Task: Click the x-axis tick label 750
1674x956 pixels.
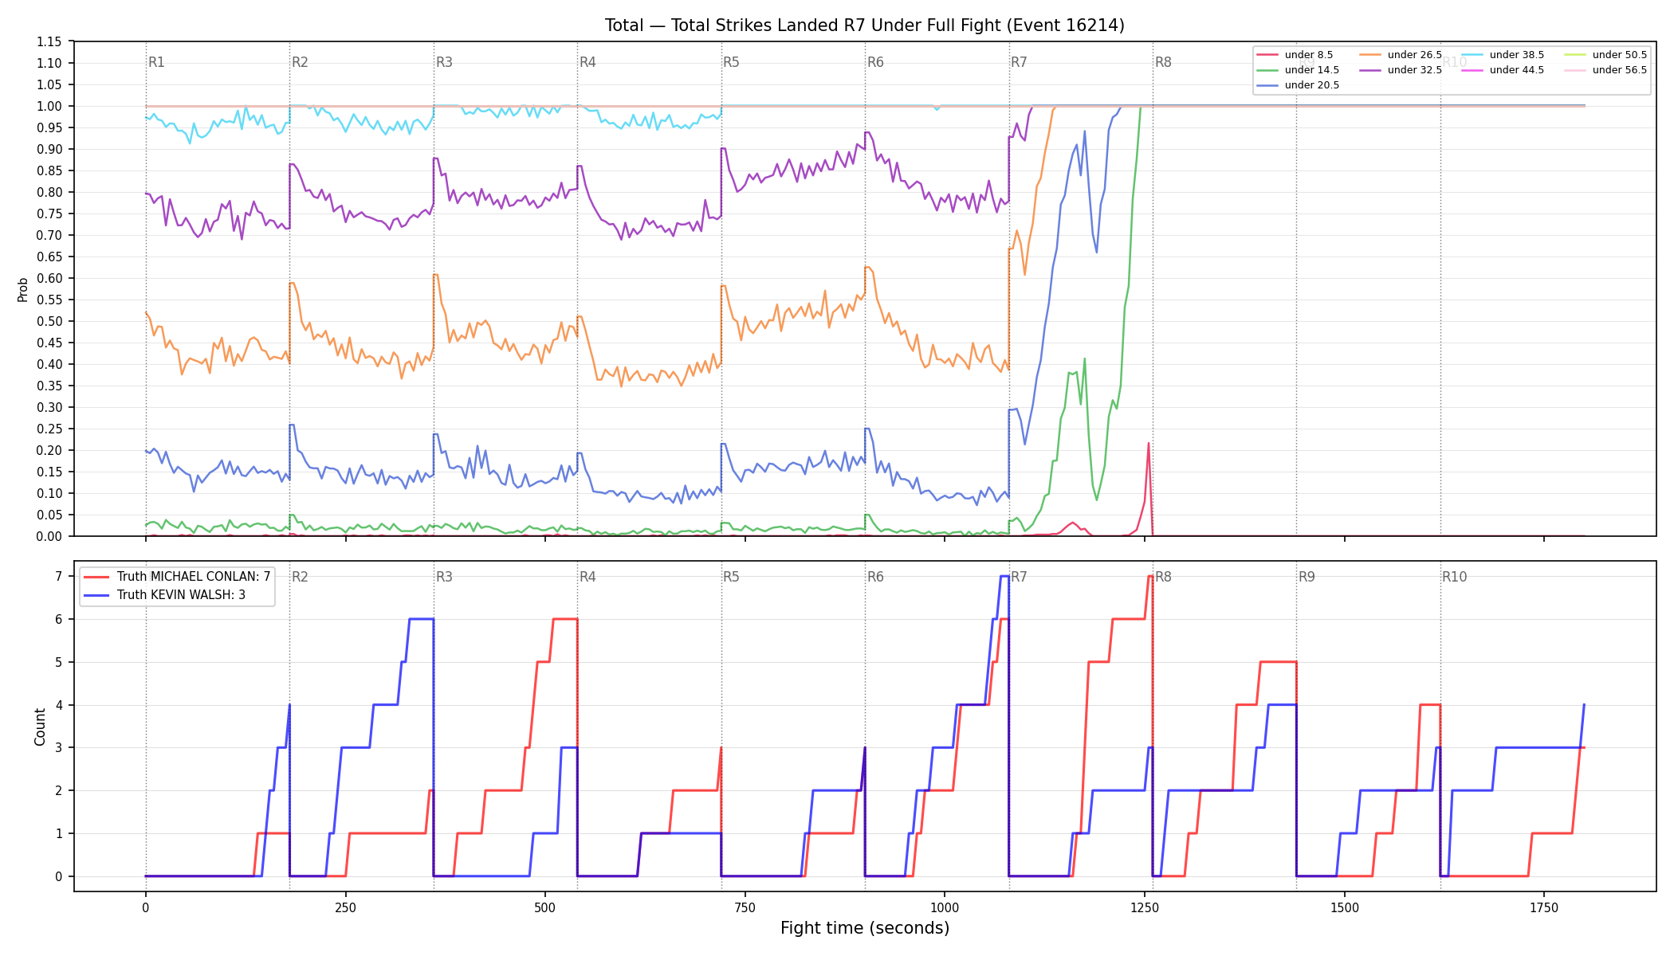Action: point(745,907)
